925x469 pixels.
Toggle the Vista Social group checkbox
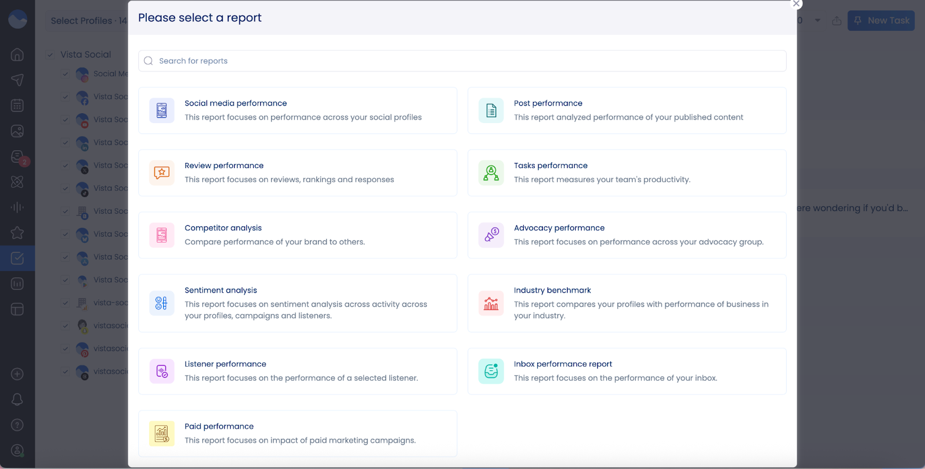(x=50, y=55)
